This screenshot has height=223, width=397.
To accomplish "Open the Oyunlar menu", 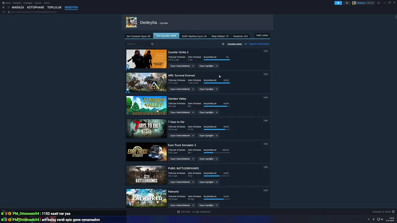I will click(x=38, y=3).
